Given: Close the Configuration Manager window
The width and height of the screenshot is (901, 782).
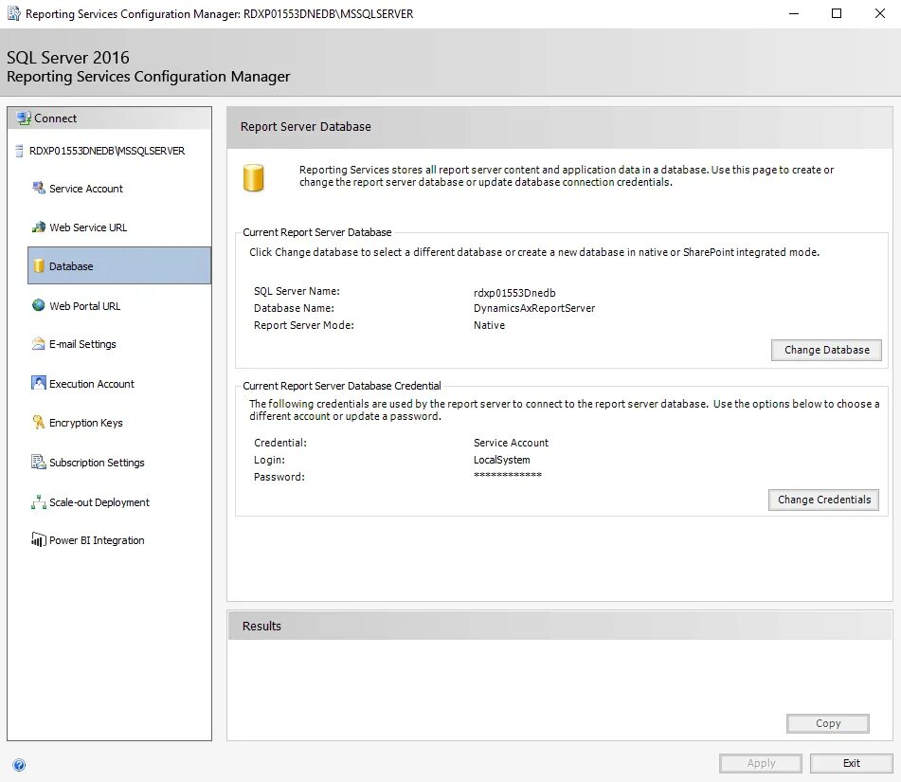Looking at the screenshot, I should (x=880, y=14).
